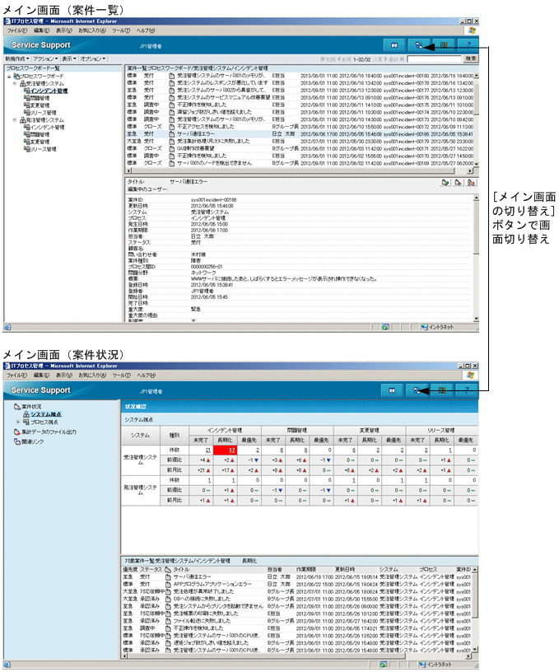Click question mark help icon in case list window
This screenshot has width=559, height=672.
point(468,45)
